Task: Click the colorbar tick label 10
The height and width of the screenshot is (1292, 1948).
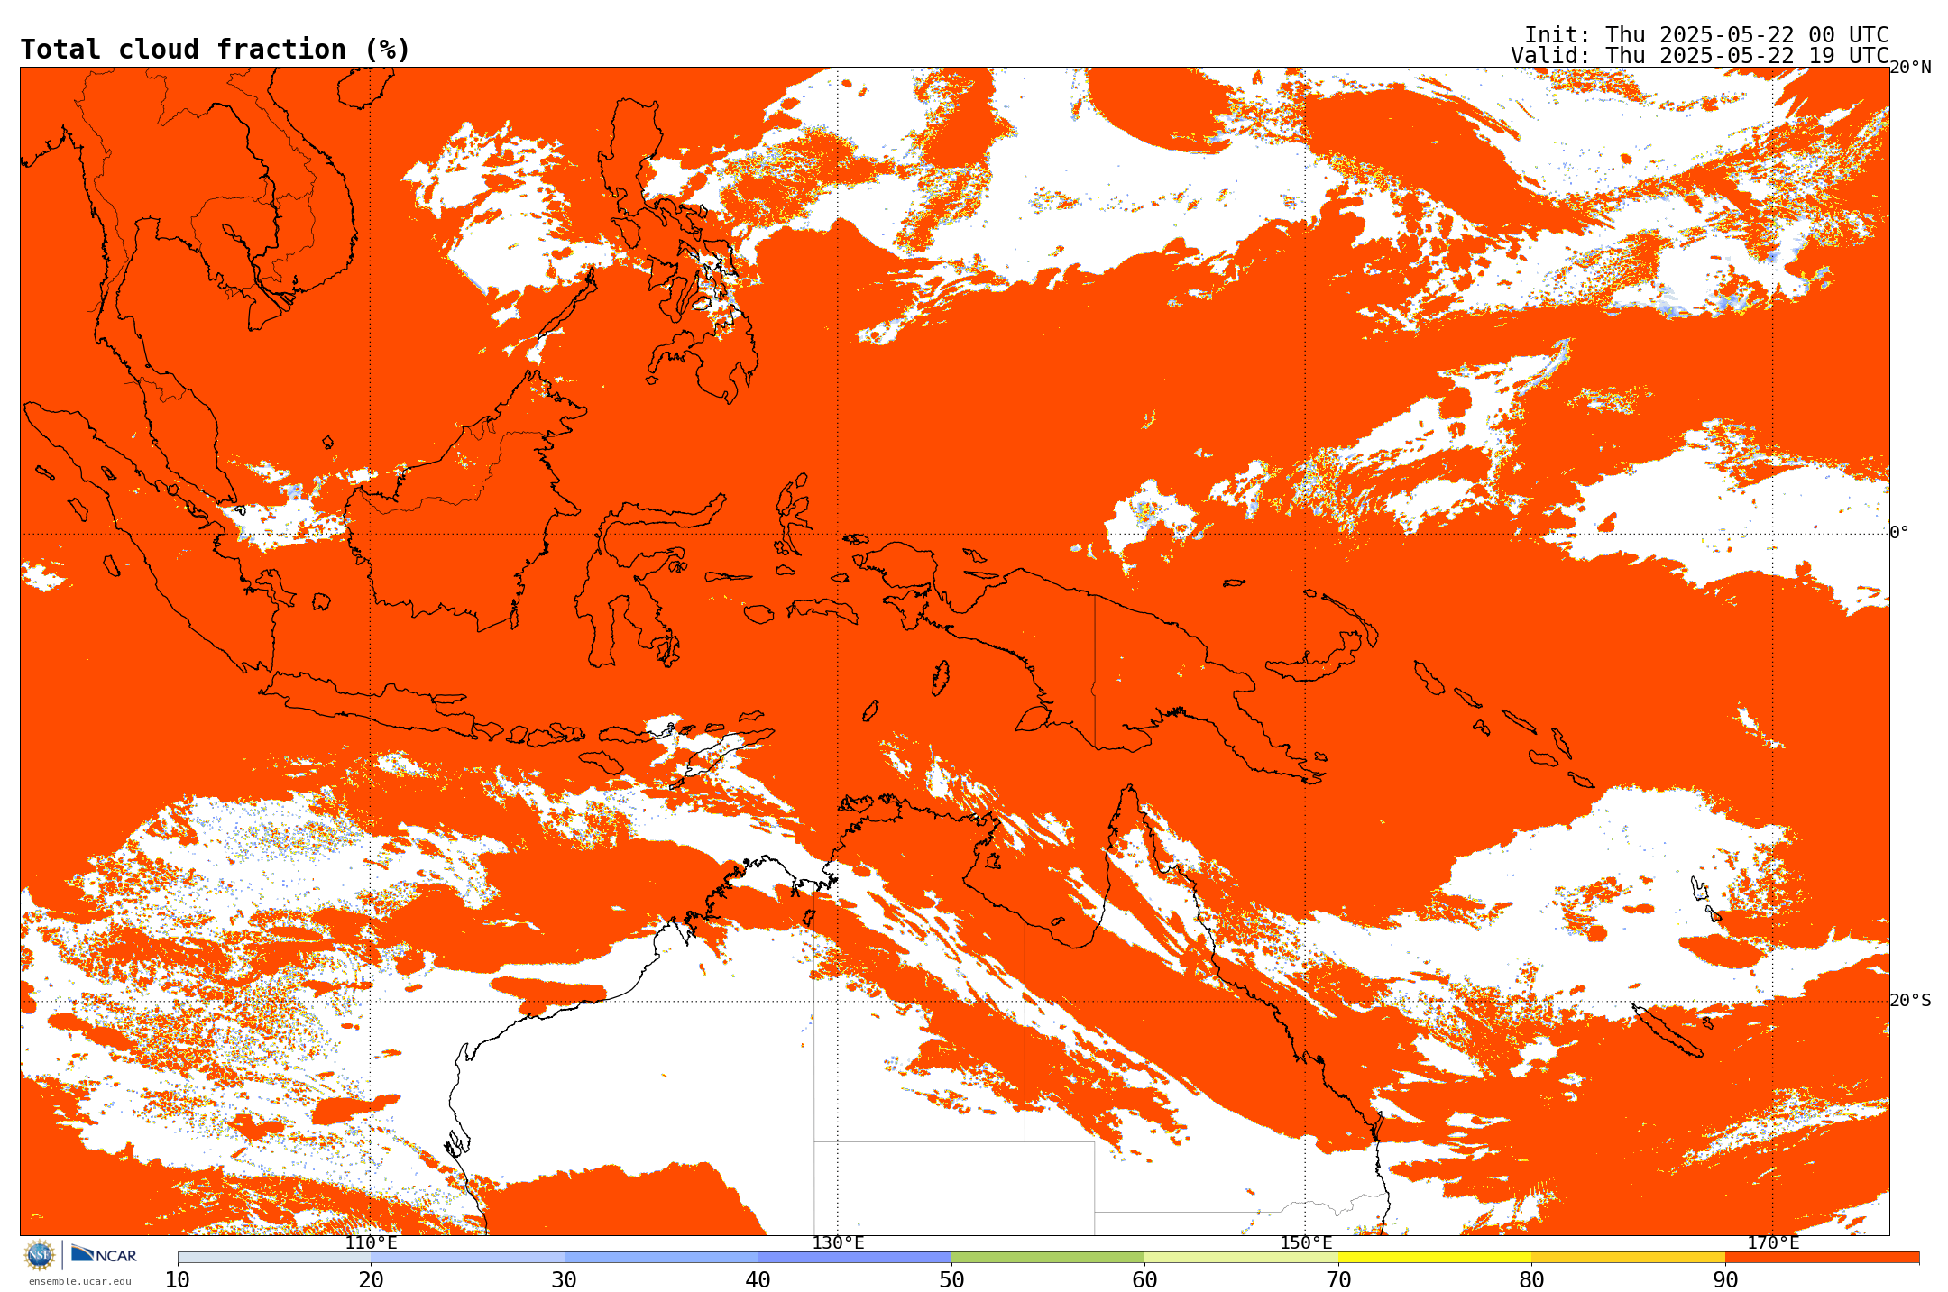Action: click(178, 1280)
